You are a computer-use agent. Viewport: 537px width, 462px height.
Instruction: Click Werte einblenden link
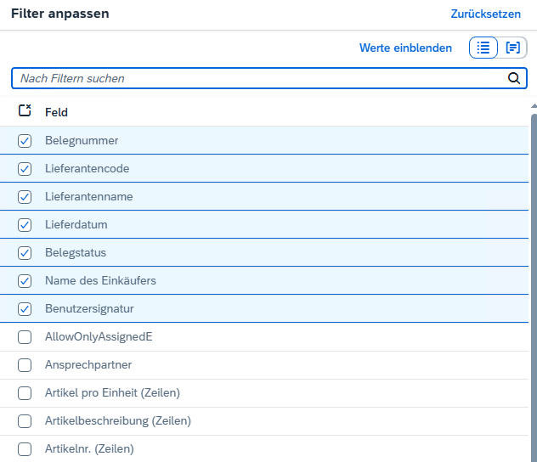(405, 48)
